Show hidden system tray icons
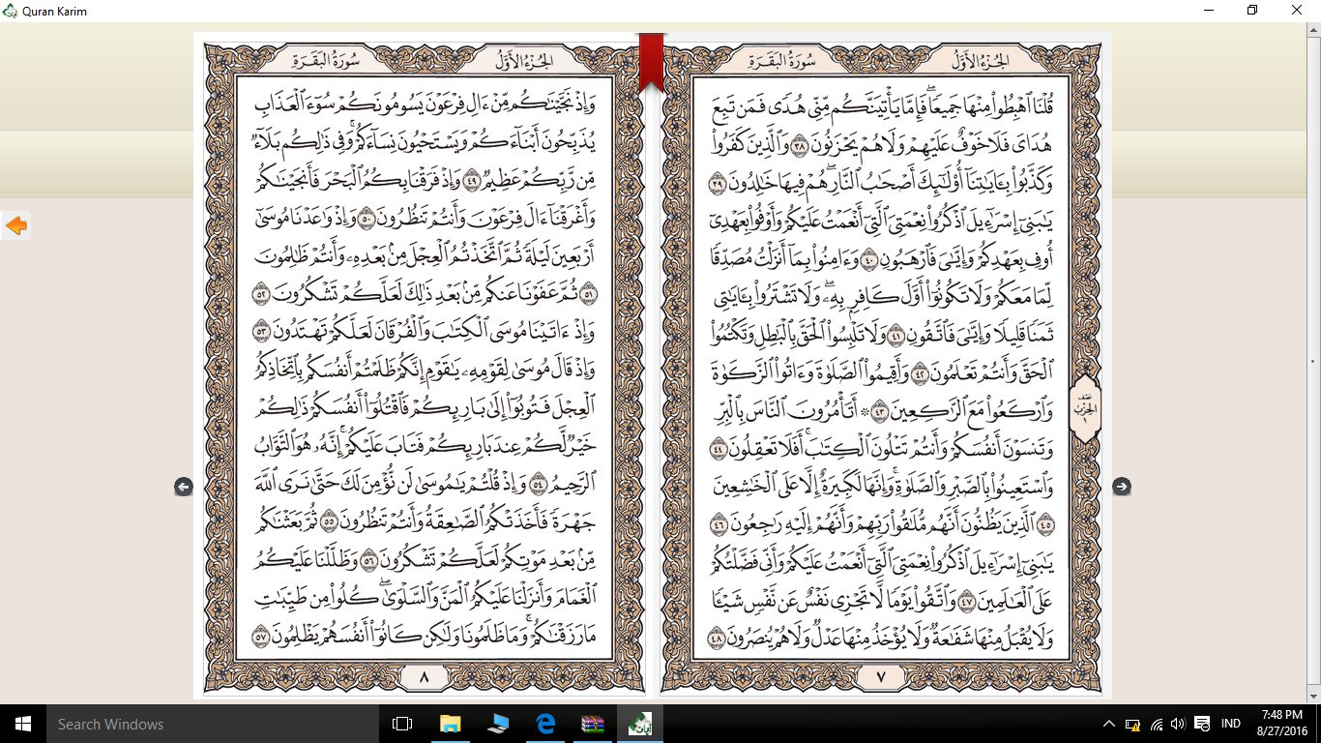Viewport: 1321px width, 743px height. point(1109,724)
